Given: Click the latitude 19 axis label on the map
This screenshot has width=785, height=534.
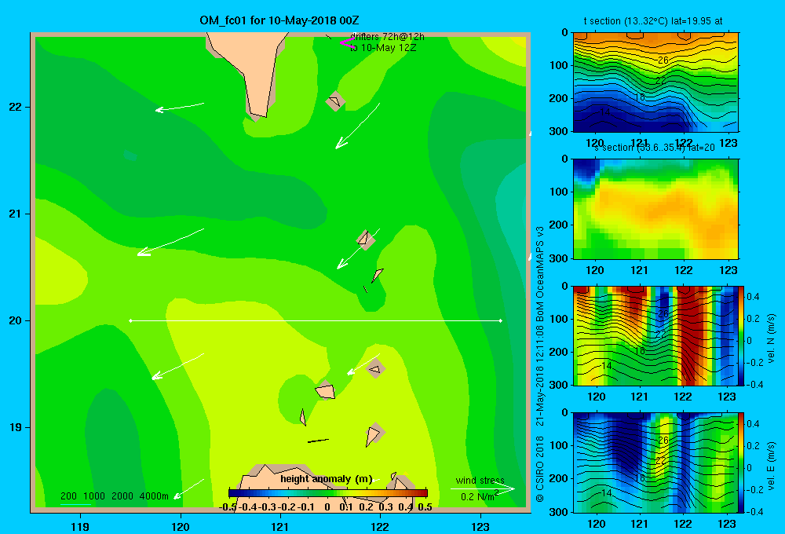Looking at the screenshot, I should (16, 427).
